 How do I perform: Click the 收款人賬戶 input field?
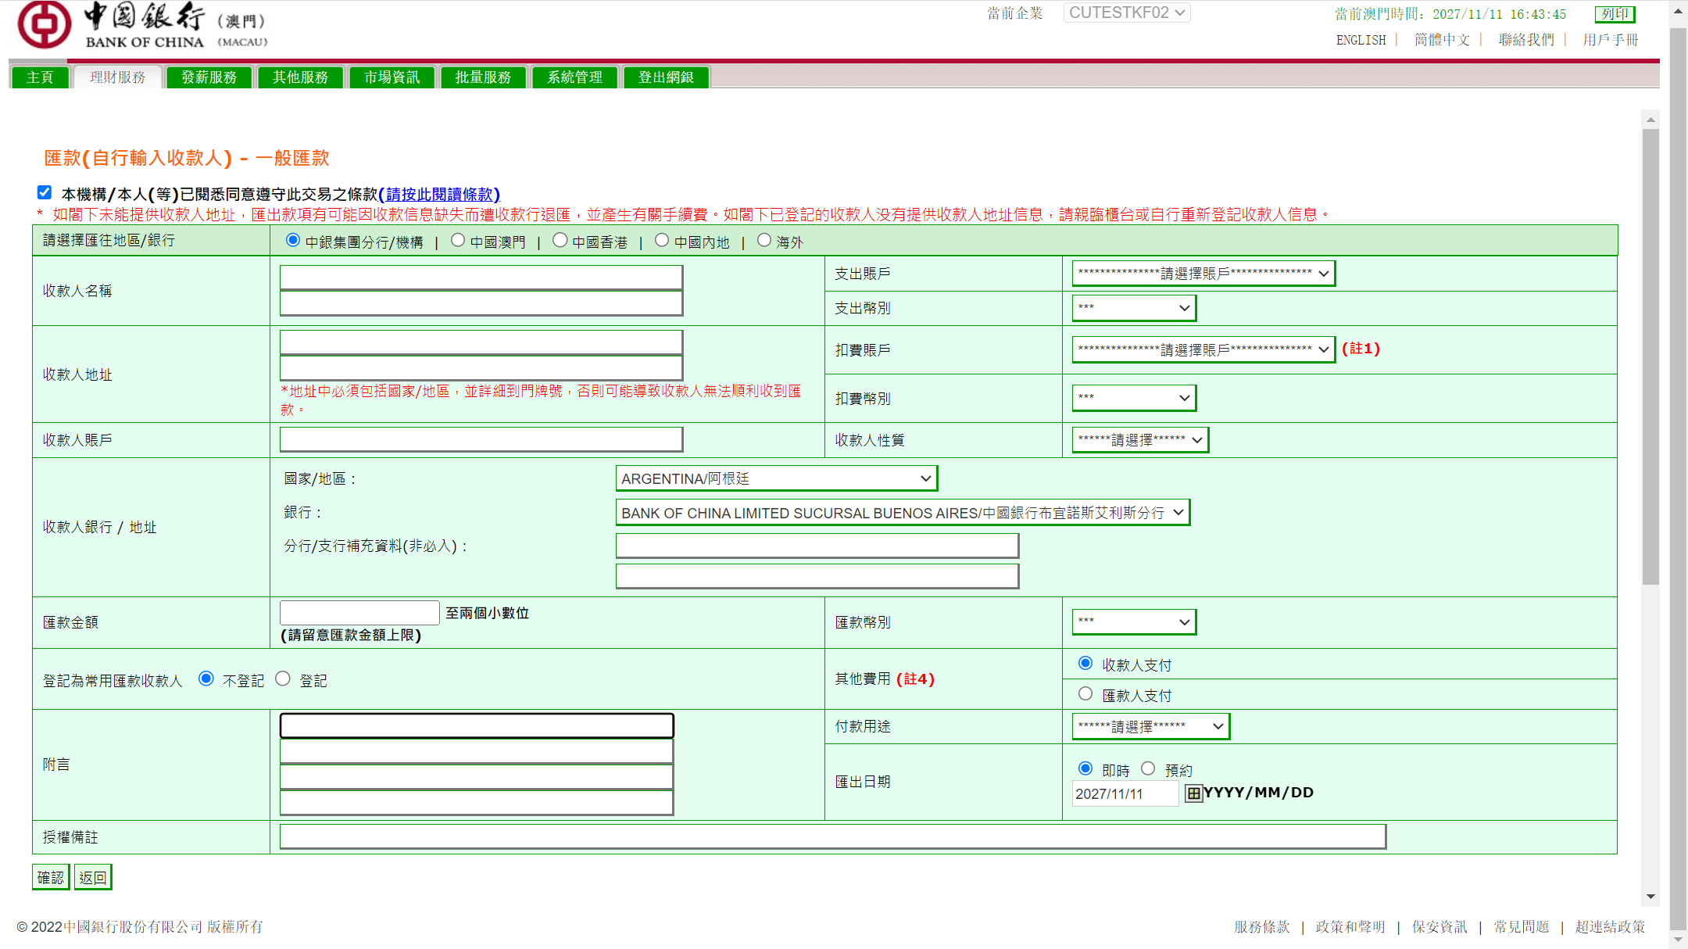481,439
